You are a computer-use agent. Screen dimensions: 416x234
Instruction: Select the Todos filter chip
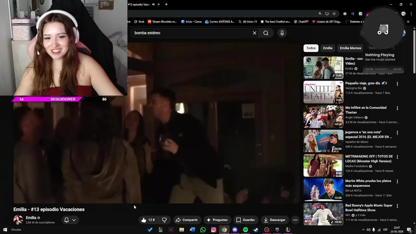[x=311, y=48]
